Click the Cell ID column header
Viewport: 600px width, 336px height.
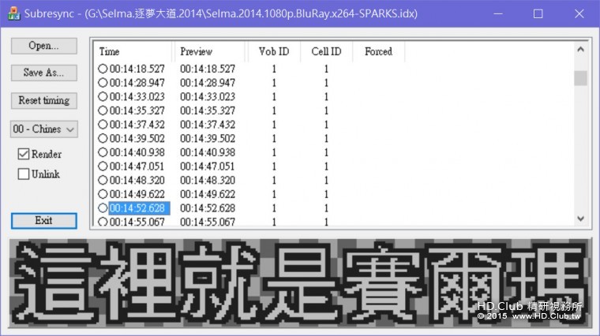pyautogui.click(x=326, y=51)
